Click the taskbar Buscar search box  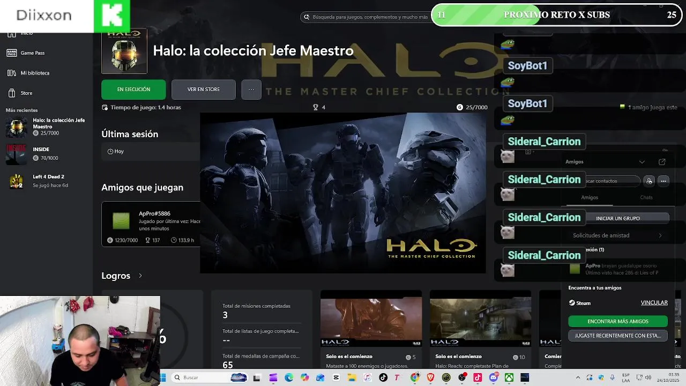click(x=210, y=377)
